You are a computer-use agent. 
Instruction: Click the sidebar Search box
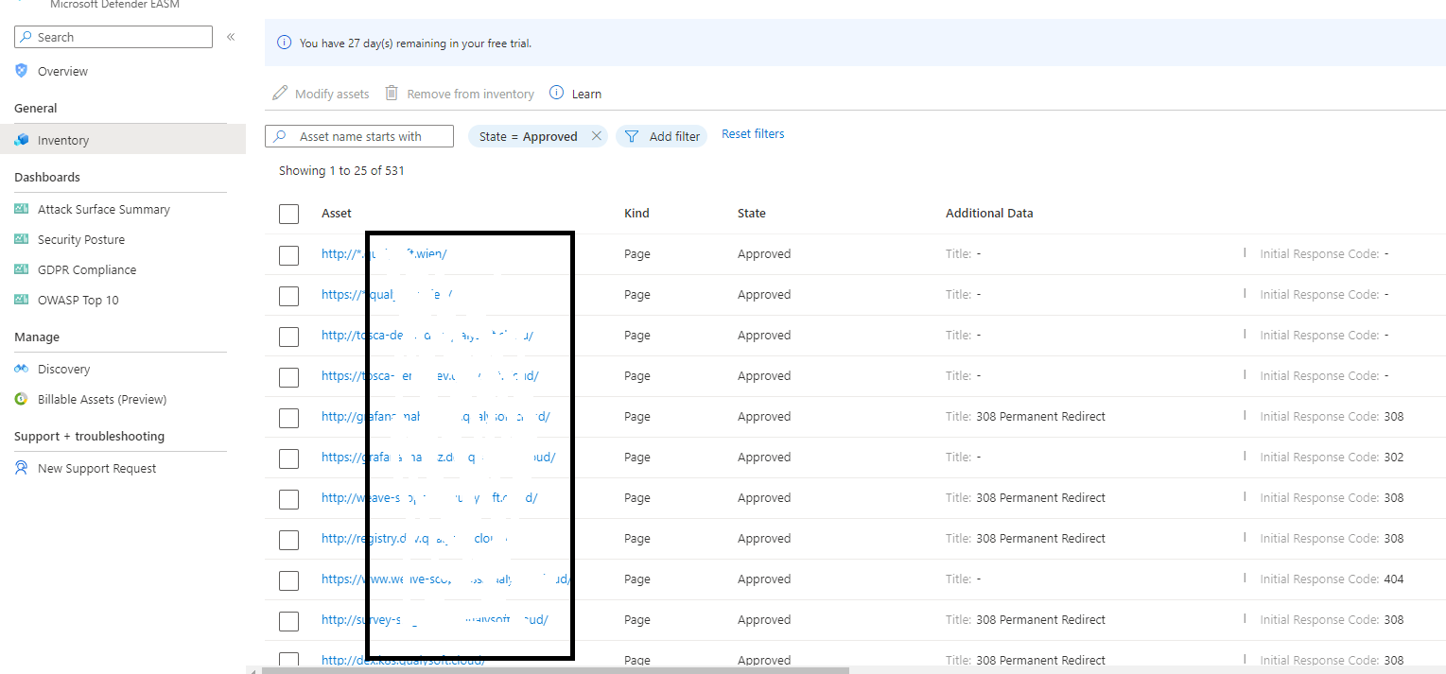click(113, 37)
